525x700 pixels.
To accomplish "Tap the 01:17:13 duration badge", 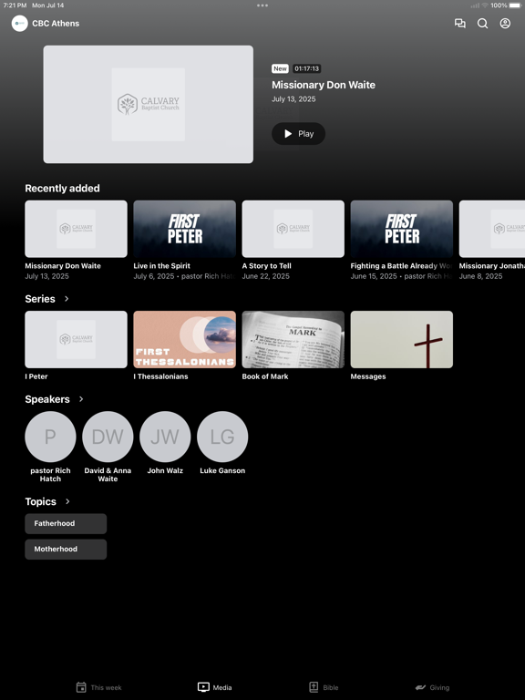I will tap(306, 68).
